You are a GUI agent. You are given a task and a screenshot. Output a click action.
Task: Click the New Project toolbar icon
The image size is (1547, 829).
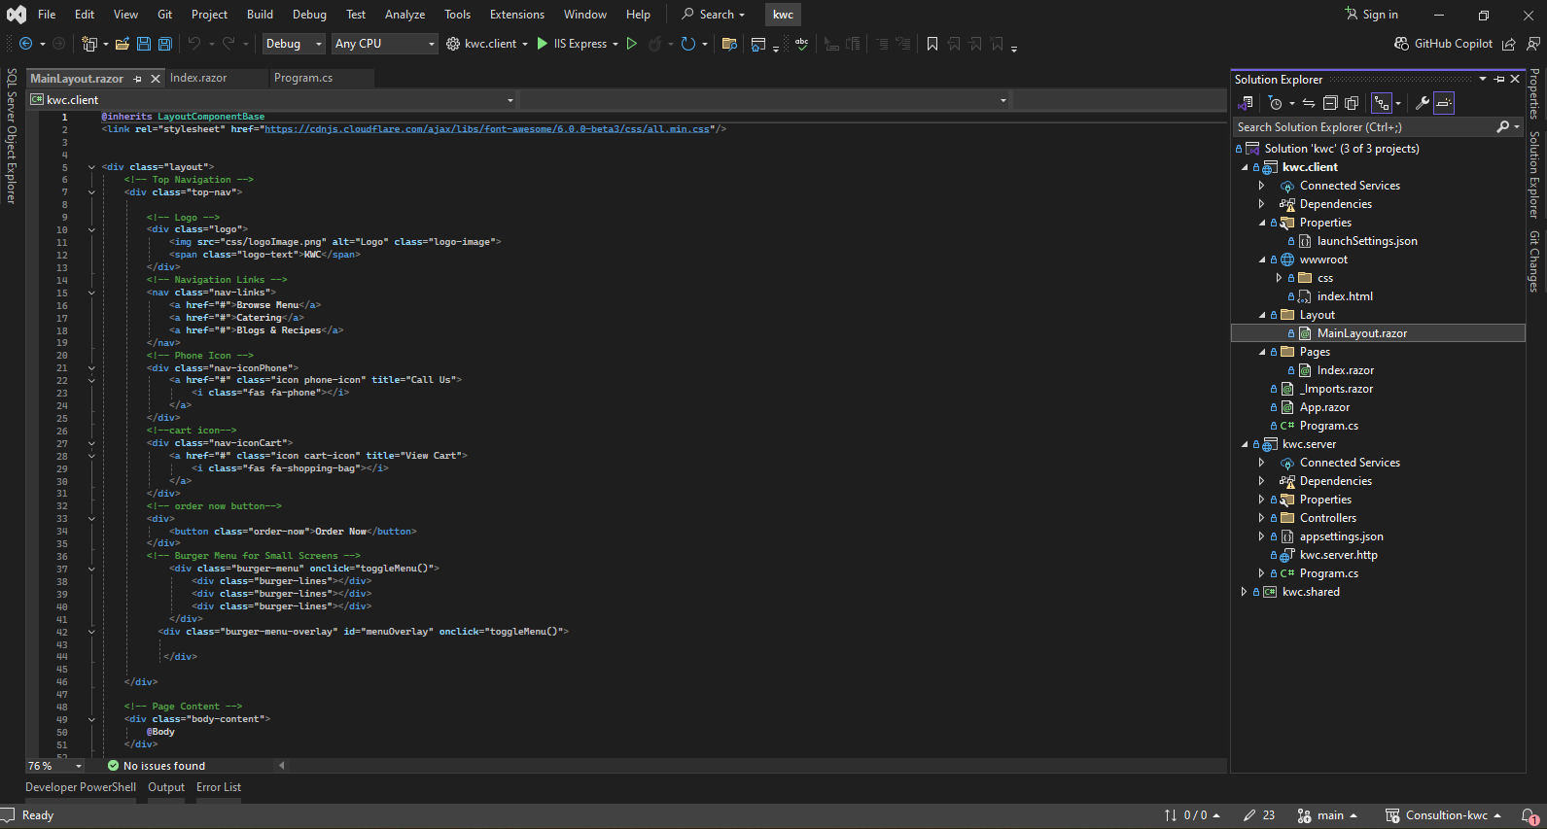(89, 44)
